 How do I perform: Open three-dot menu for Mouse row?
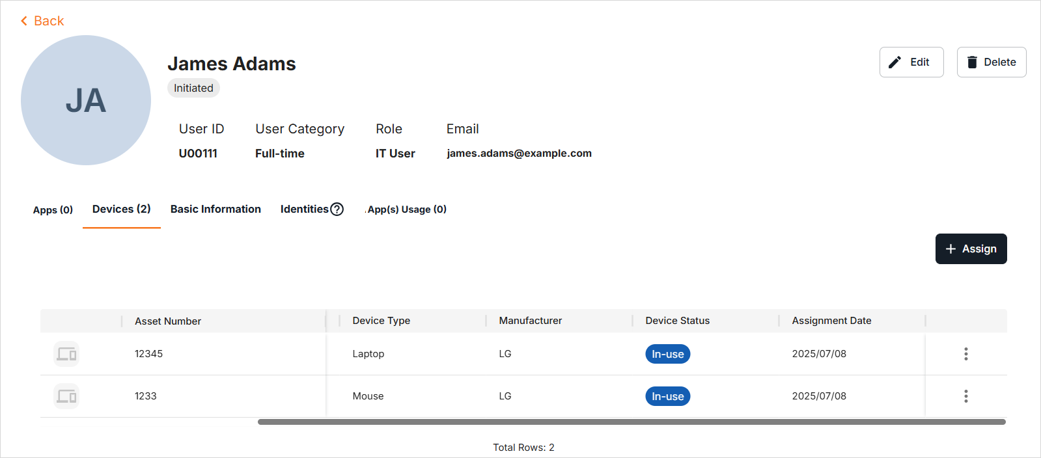(x=965, y=396)
